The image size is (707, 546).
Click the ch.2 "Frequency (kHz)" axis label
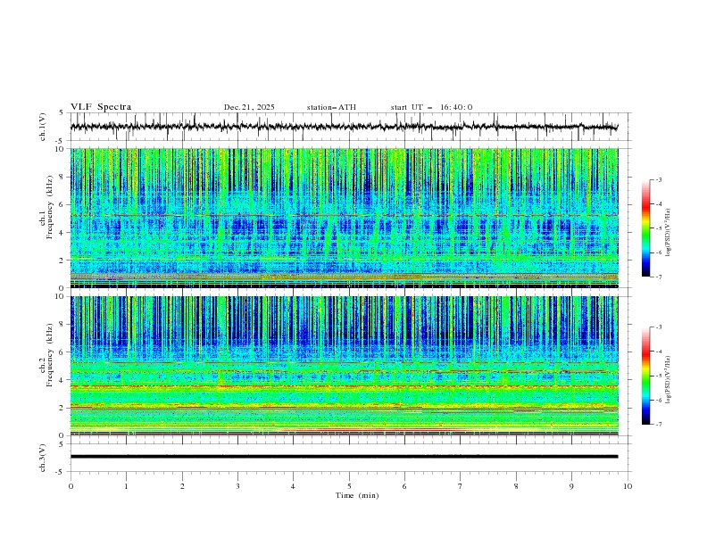(50, 354)
